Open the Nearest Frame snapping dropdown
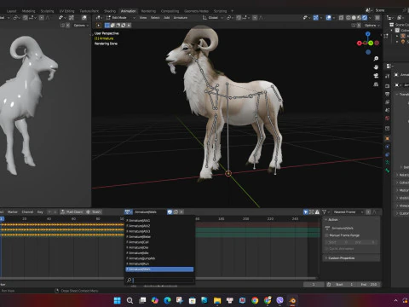 coord(348,211)
